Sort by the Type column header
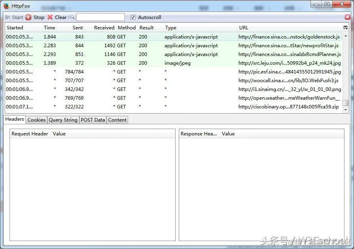 pos(201,27)
